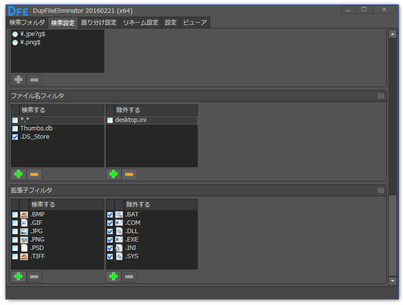Enable the .TIFF extension checkbox

click(x=15, y=256)
